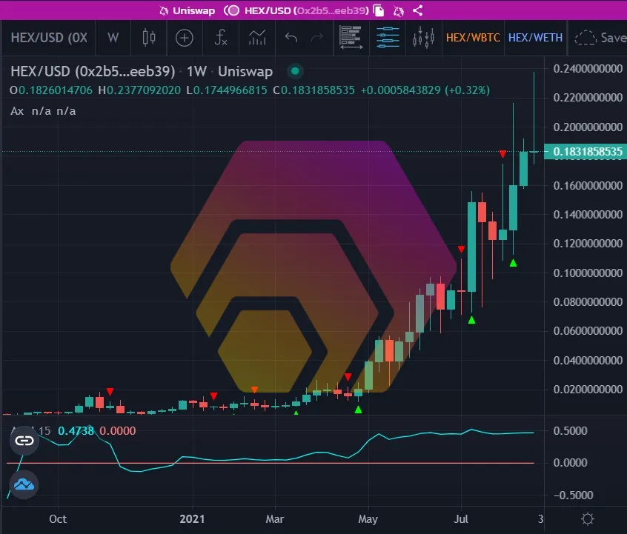This screenshot has height=534, width=627.
Task: Click the Oct label on time axis
Action: point(58,518)
